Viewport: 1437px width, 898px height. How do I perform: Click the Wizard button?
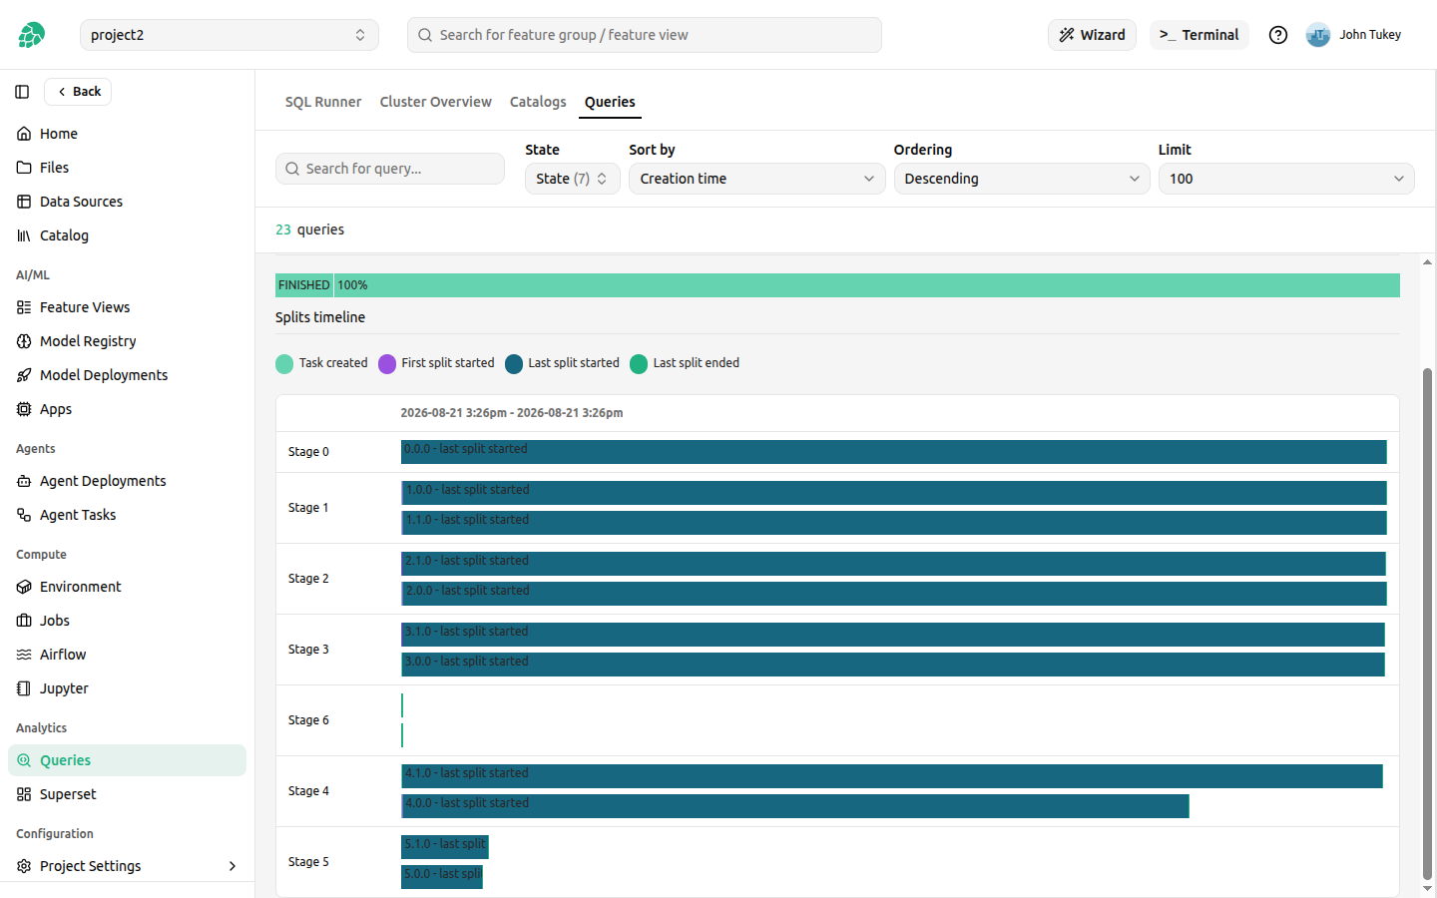pos(1092,35)
